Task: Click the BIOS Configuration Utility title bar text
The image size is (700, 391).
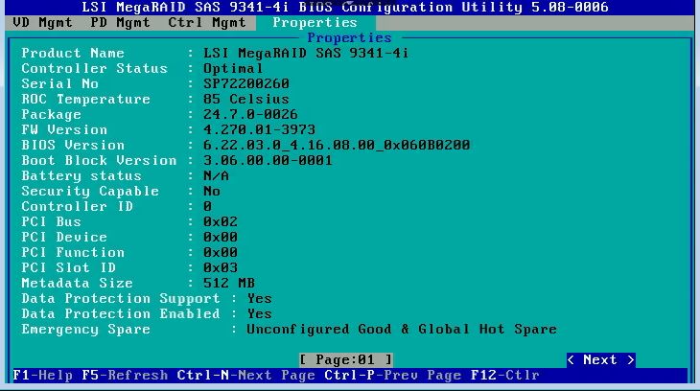Action: click(345, 7)
